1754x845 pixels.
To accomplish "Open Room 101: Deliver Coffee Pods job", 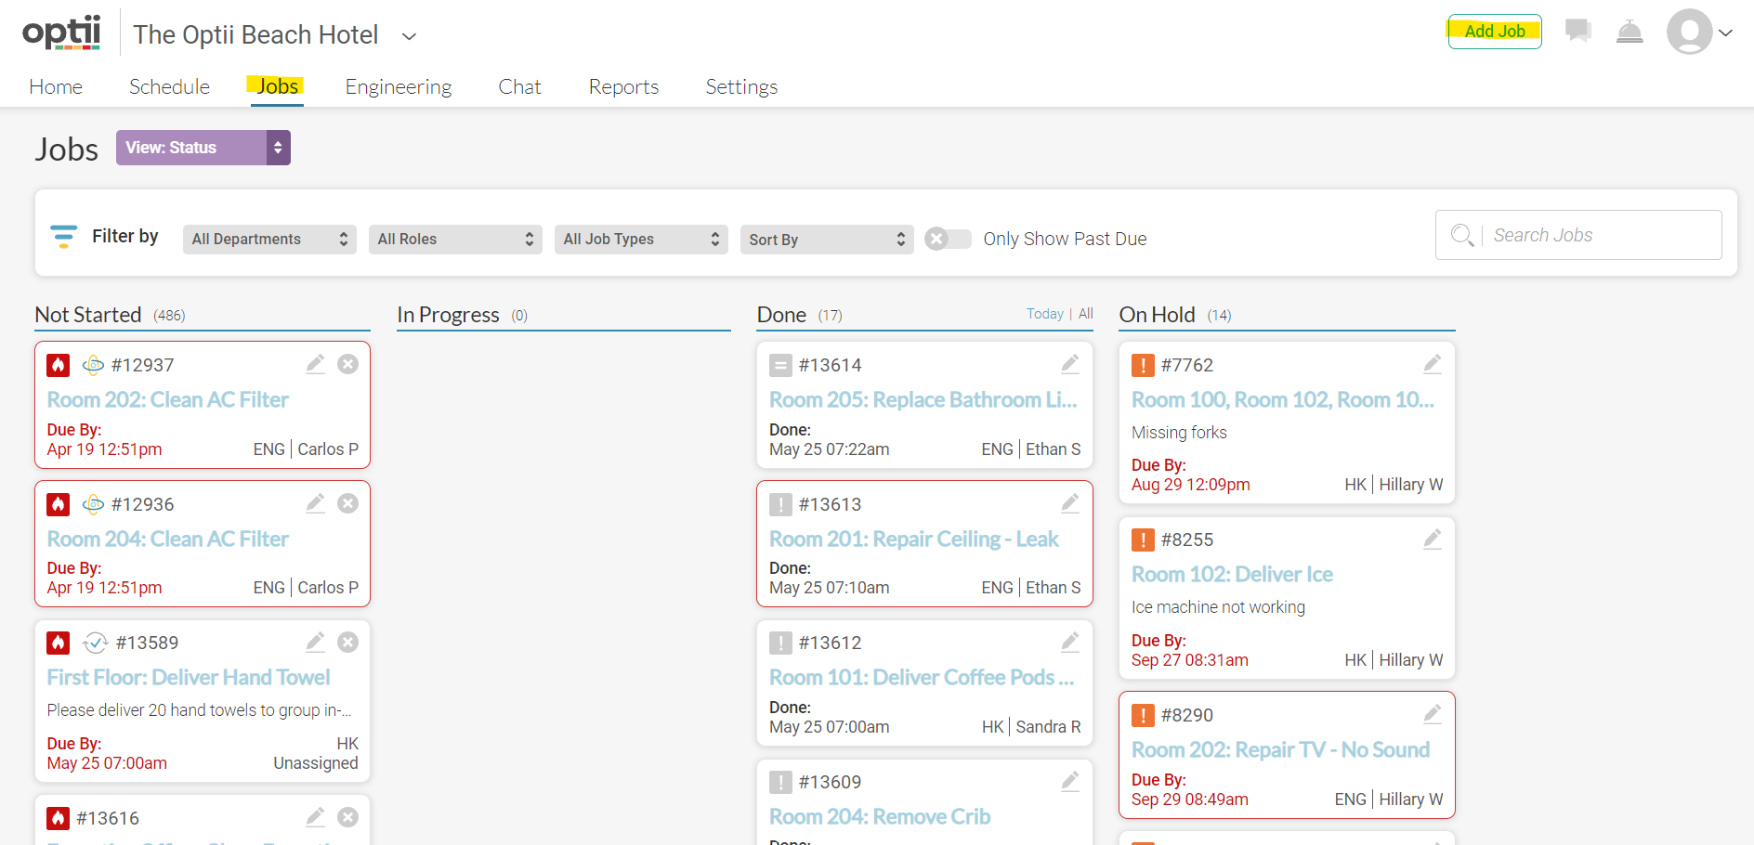I will click(922, 677).
